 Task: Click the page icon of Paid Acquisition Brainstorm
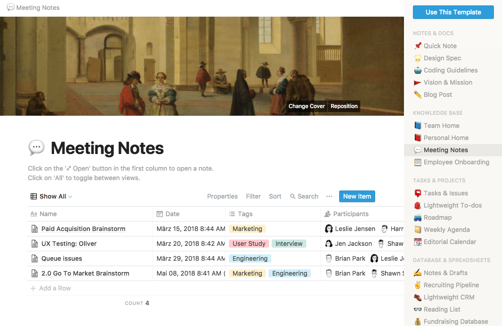click(x=35, y=229)
